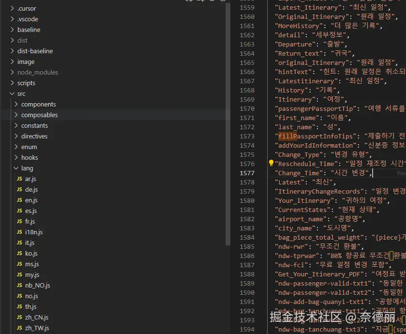Image resolution: width=406 pixels, height=334 pixels.
Task: Expand the dist-baseline folder chevron
Action: 12,51
